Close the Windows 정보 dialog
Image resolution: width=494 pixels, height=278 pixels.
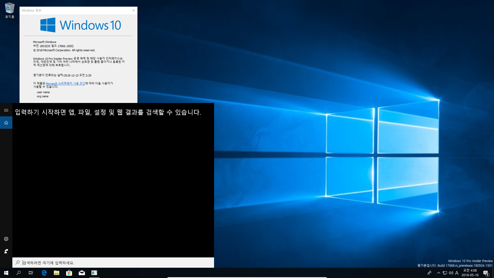pyautogui.click(x=134, y=10)
